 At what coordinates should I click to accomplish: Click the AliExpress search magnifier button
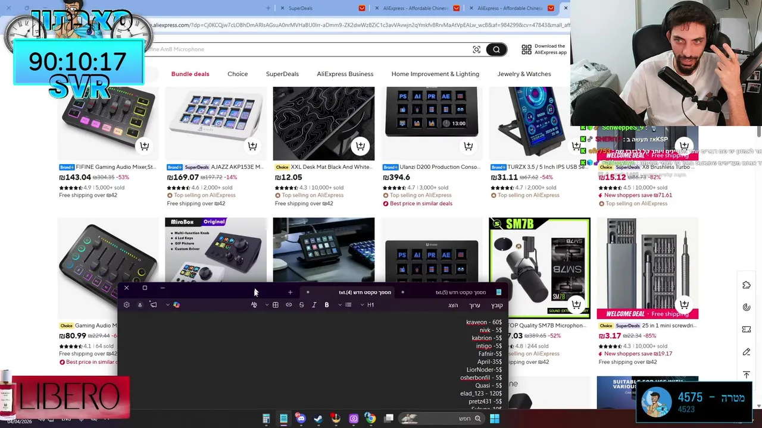click(496, 49)
